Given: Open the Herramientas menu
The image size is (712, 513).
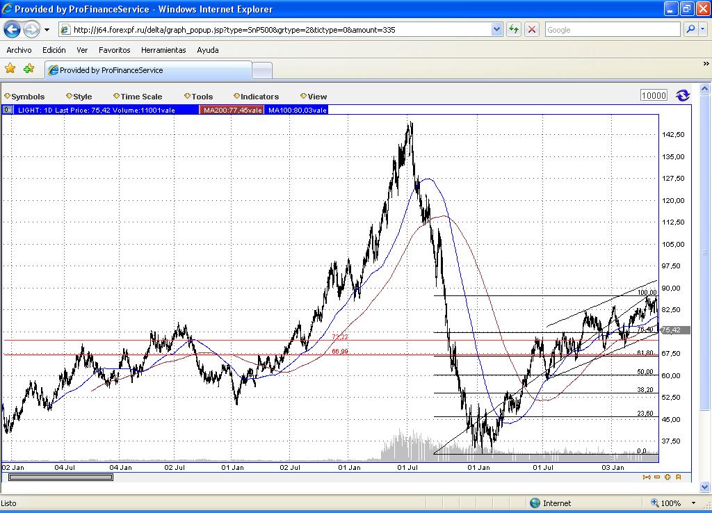Looking at the screenshot, I should click(163, 50).
